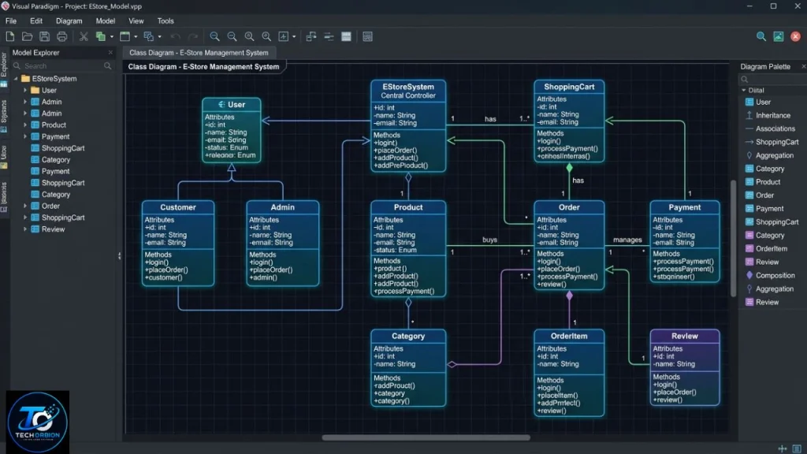Collapse the Diital palette group
This screenshot has width=807, height=454.
[744, 90]
